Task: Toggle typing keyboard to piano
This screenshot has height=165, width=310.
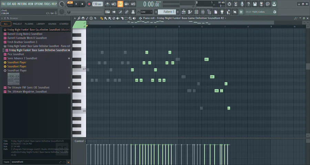Action: [x=107, y=12]
